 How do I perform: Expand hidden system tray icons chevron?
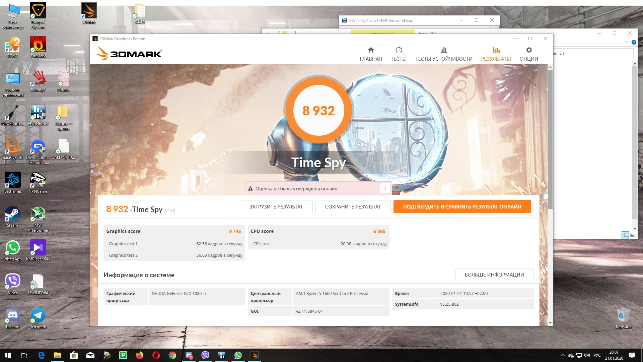[563, 355]
